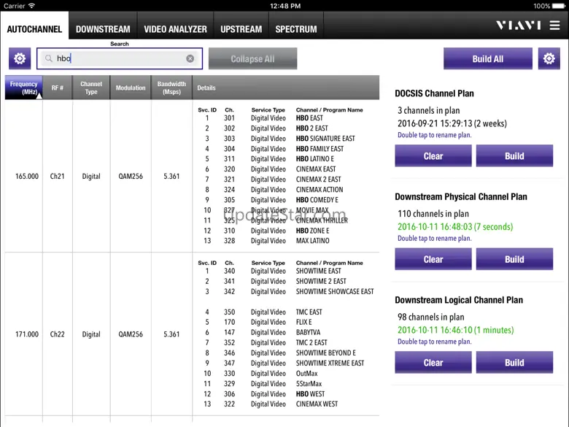This screenshot has width=569, height=427.
Task: Open settings gear next to Build All
Action: pos(549,58)
